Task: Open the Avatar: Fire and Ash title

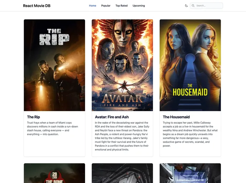Action: click(x=112, y=117)
